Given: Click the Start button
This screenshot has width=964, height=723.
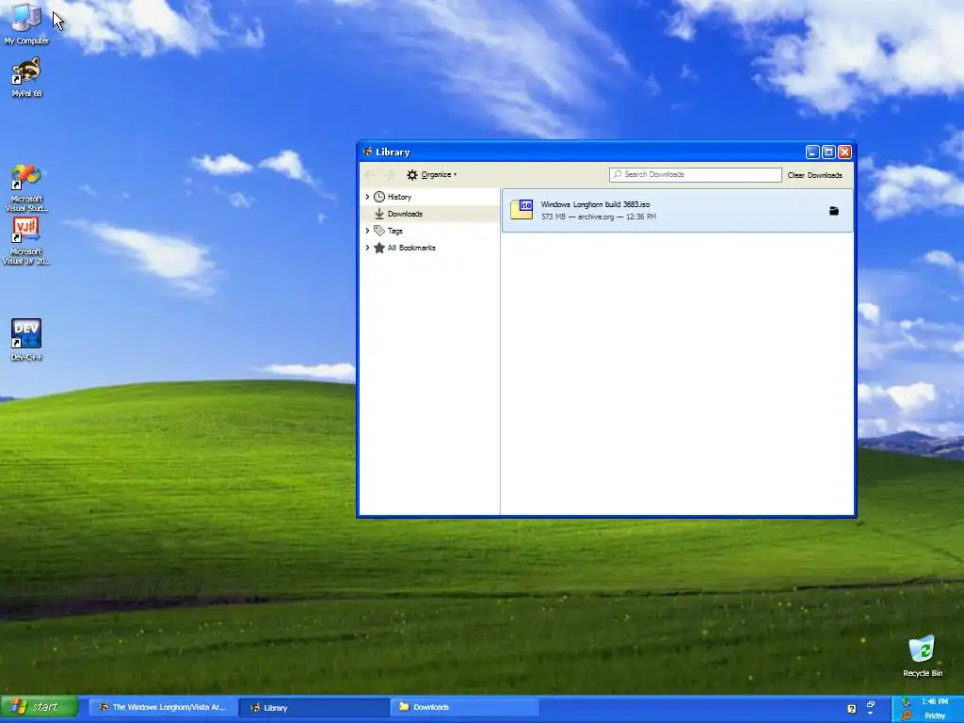Looking at the screenshot, I should [x=40, y=707].
